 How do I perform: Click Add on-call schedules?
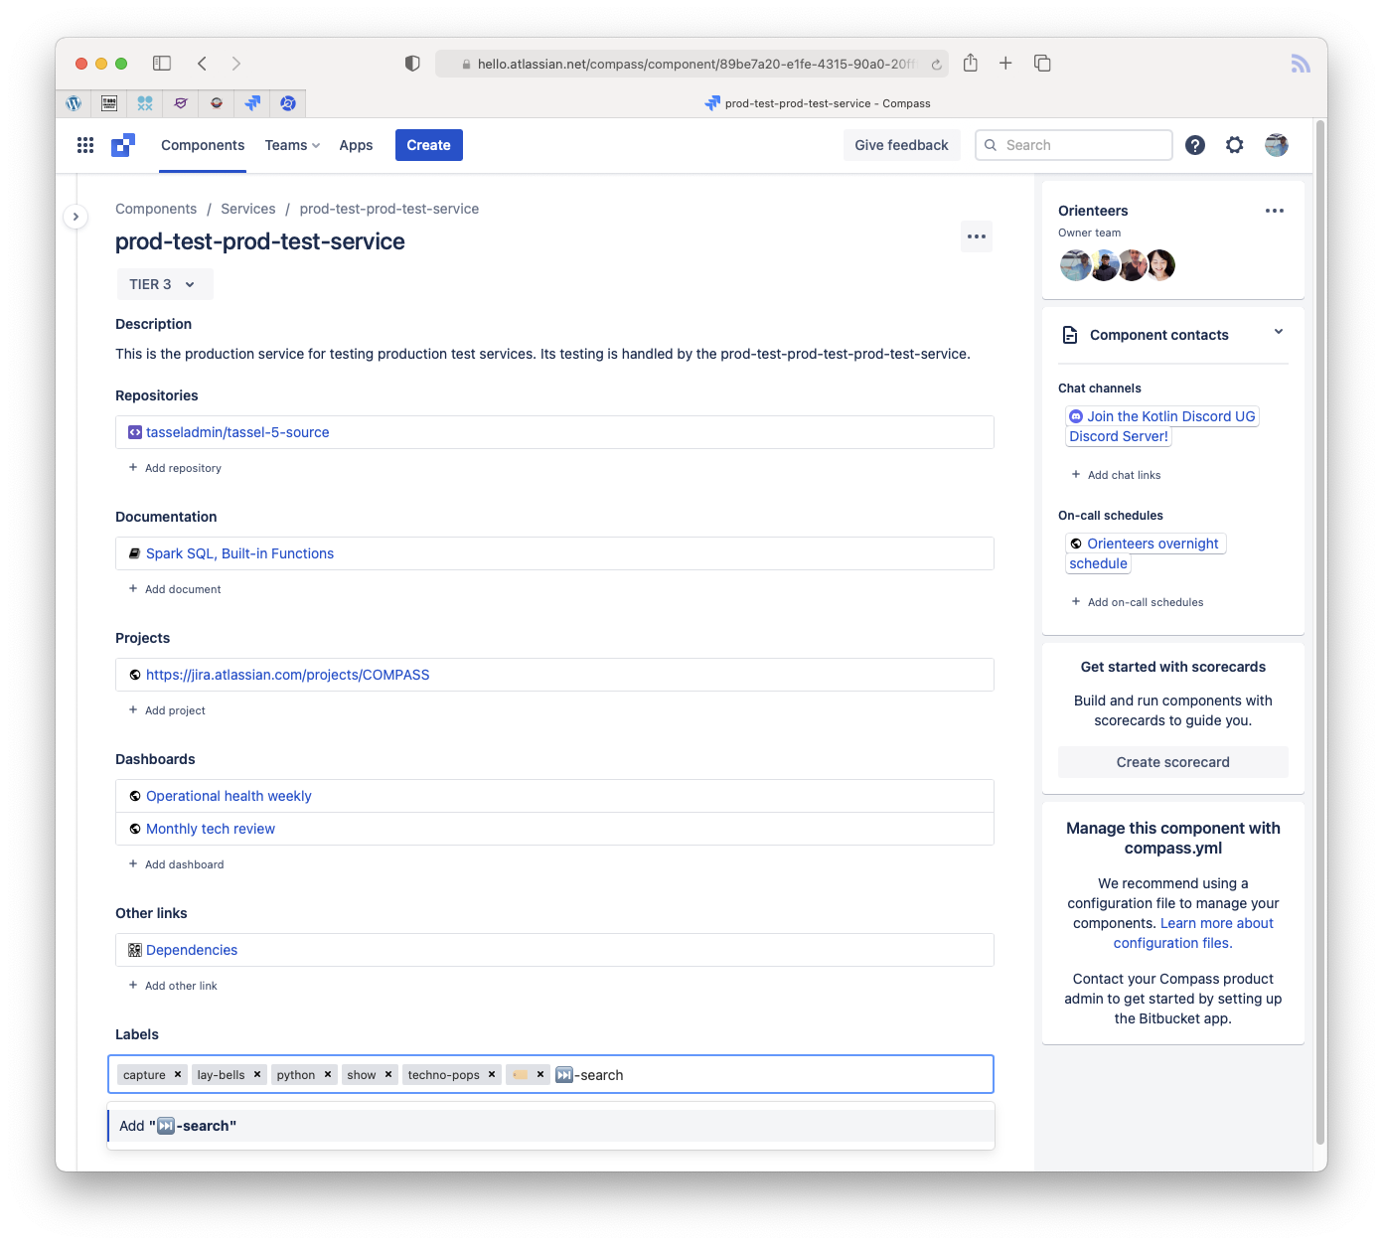1137,602
